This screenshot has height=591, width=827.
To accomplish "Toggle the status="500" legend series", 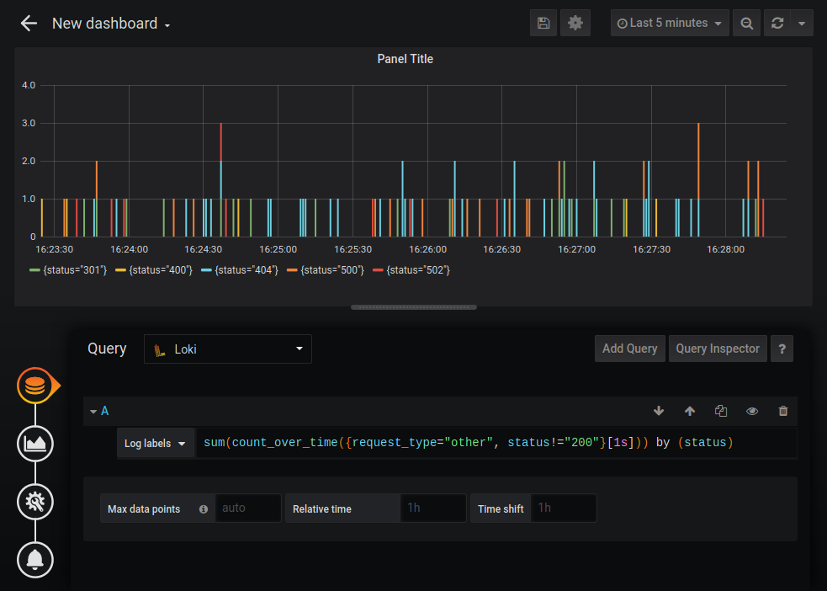I will click(x=331, y=270).
